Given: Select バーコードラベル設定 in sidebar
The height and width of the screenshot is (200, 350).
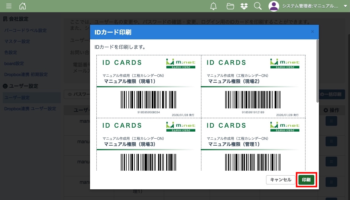Looking at the screenshot, I should [x=25, y=31].
